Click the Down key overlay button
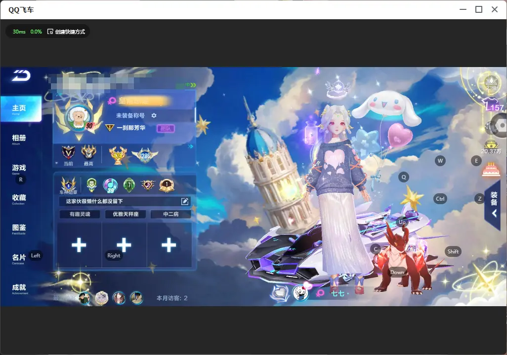This screenshot has height=355, width=507. [x=397, y=272]
